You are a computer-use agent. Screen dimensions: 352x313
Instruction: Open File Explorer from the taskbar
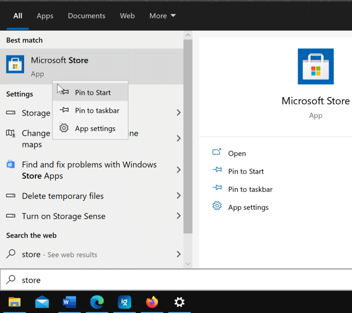(15, 302)
